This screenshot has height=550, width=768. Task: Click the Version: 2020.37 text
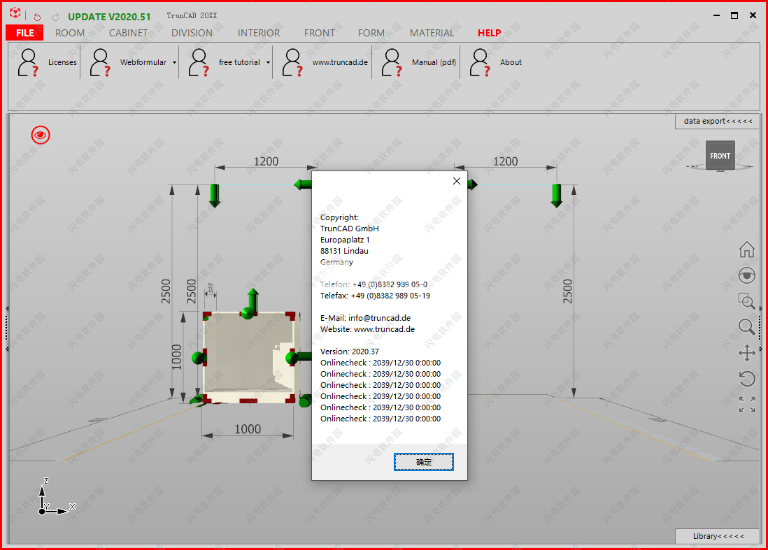tap(350, 352)
